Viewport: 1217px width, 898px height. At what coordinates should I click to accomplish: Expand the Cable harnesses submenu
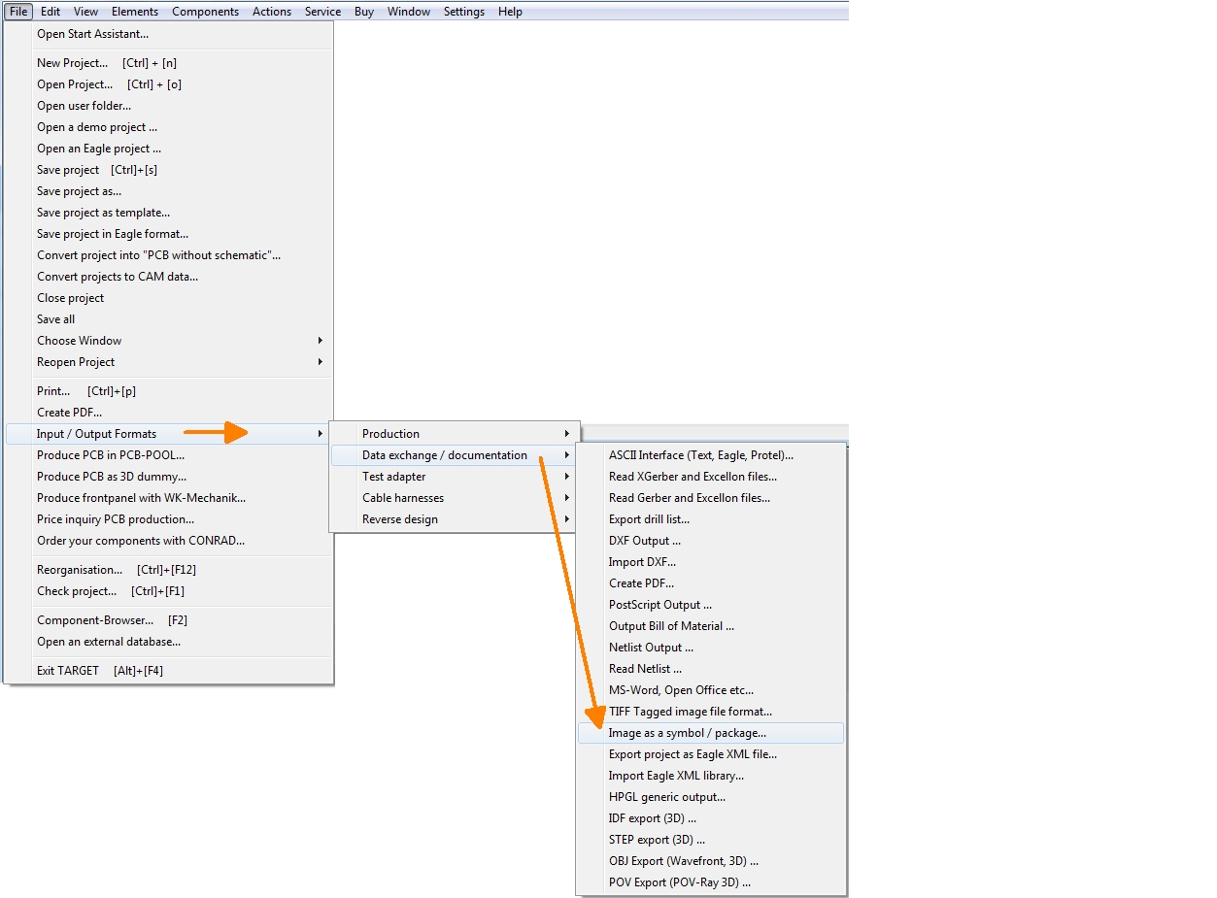402,498
